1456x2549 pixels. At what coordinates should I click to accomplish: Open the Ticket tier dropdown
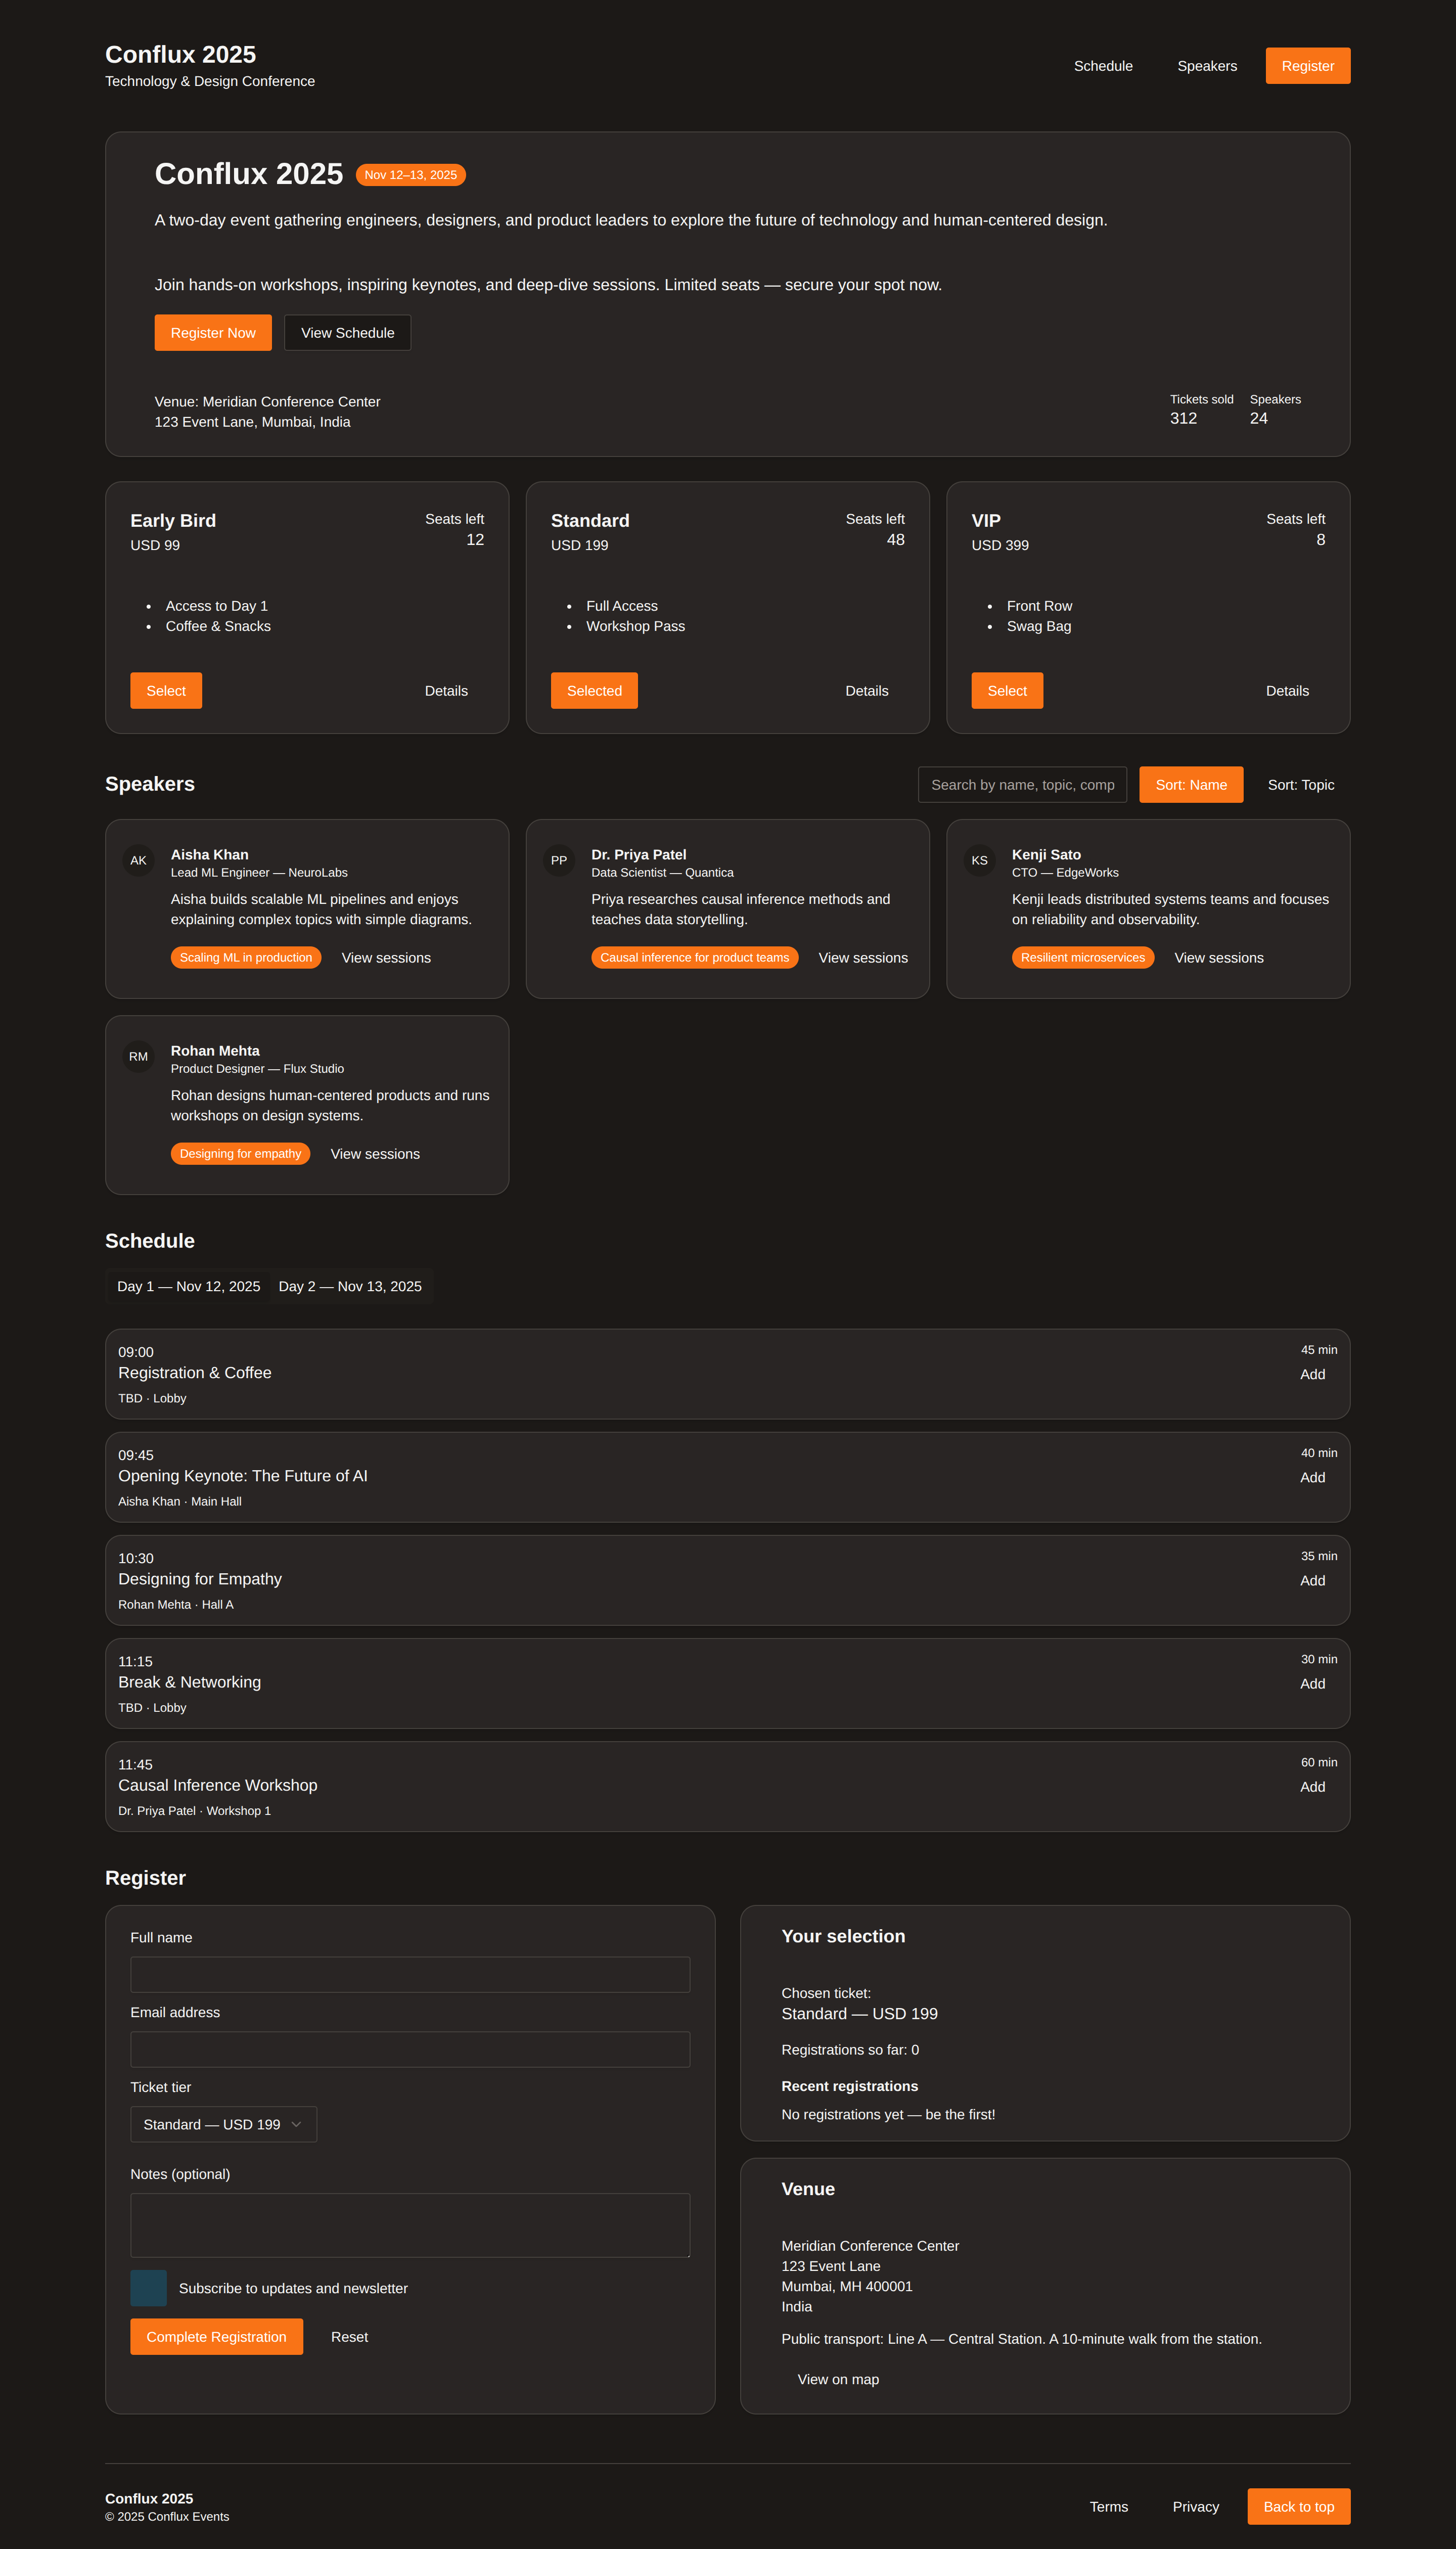tap(223, 2124)
